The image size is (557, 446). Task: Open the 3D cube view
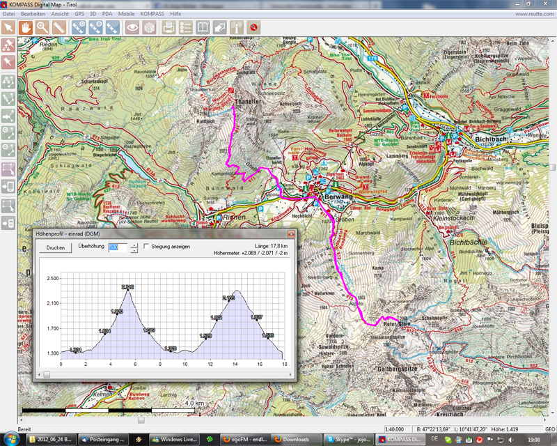pos(149,27)
